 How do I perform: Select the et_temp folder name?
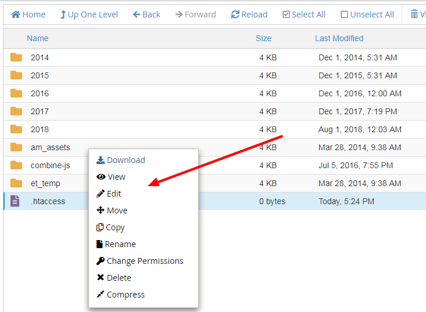(x=45, y=183)
